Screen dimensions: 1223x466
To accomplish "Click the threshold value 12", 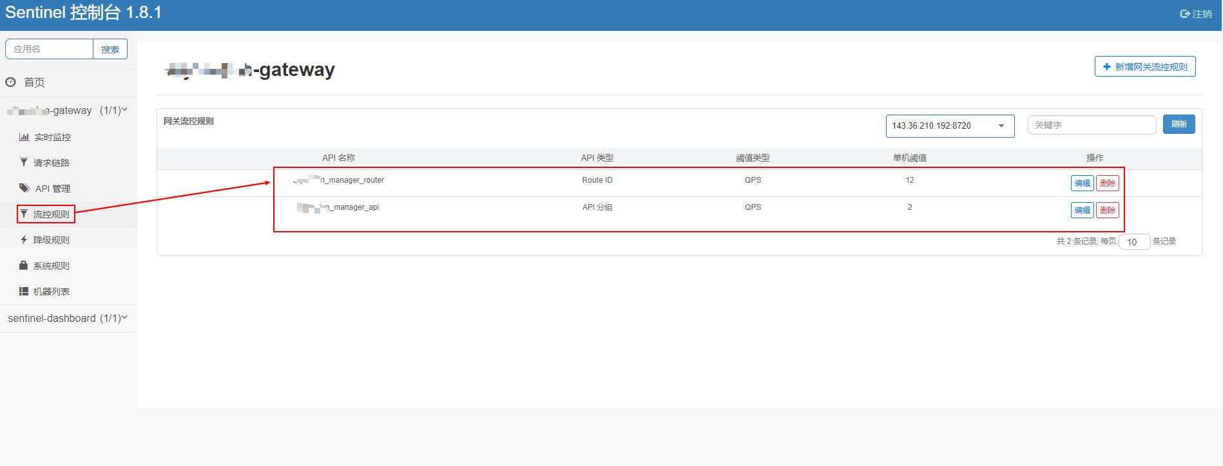I will point(910,180).
